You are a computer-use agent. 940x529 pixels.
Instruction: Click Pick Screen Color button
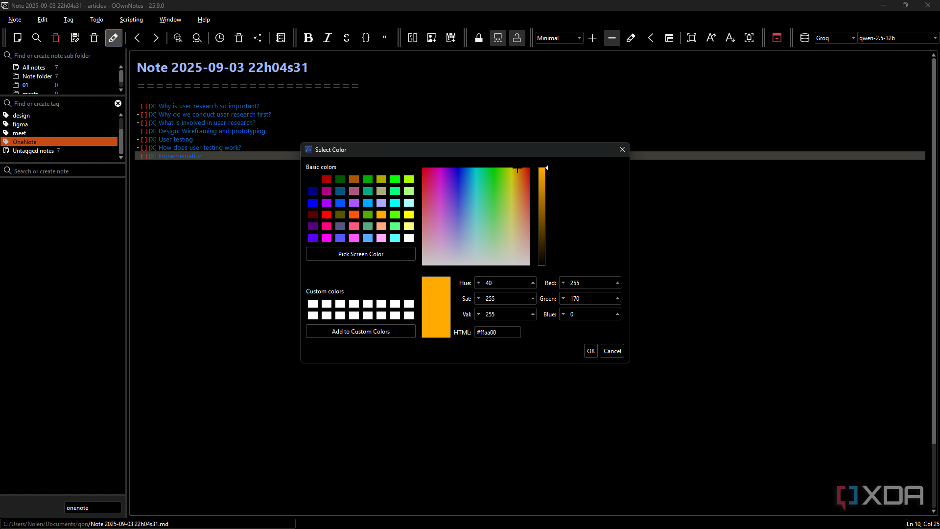(x=361, y=254)
